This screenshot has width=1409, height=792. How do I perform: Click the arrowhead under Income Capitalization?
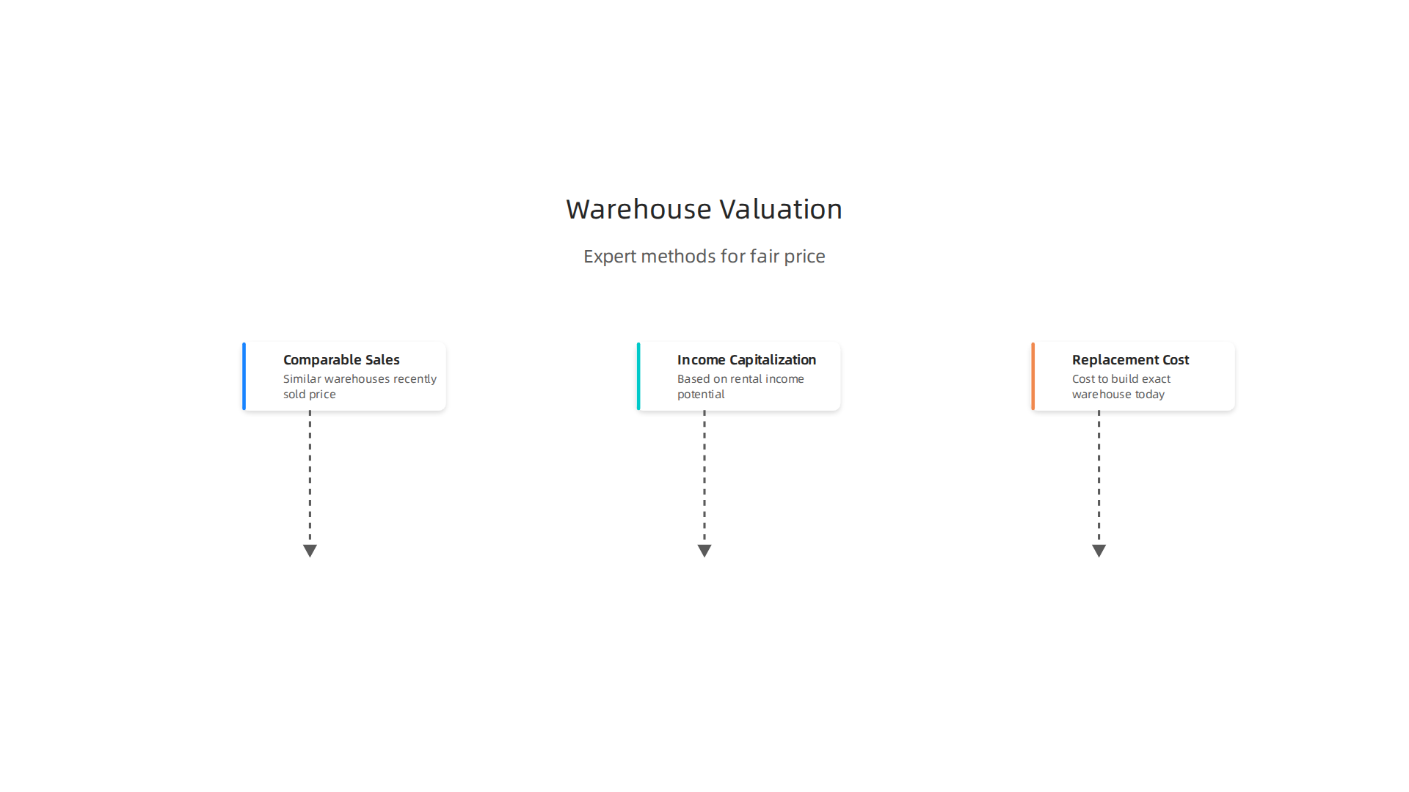tap(704, 551)
